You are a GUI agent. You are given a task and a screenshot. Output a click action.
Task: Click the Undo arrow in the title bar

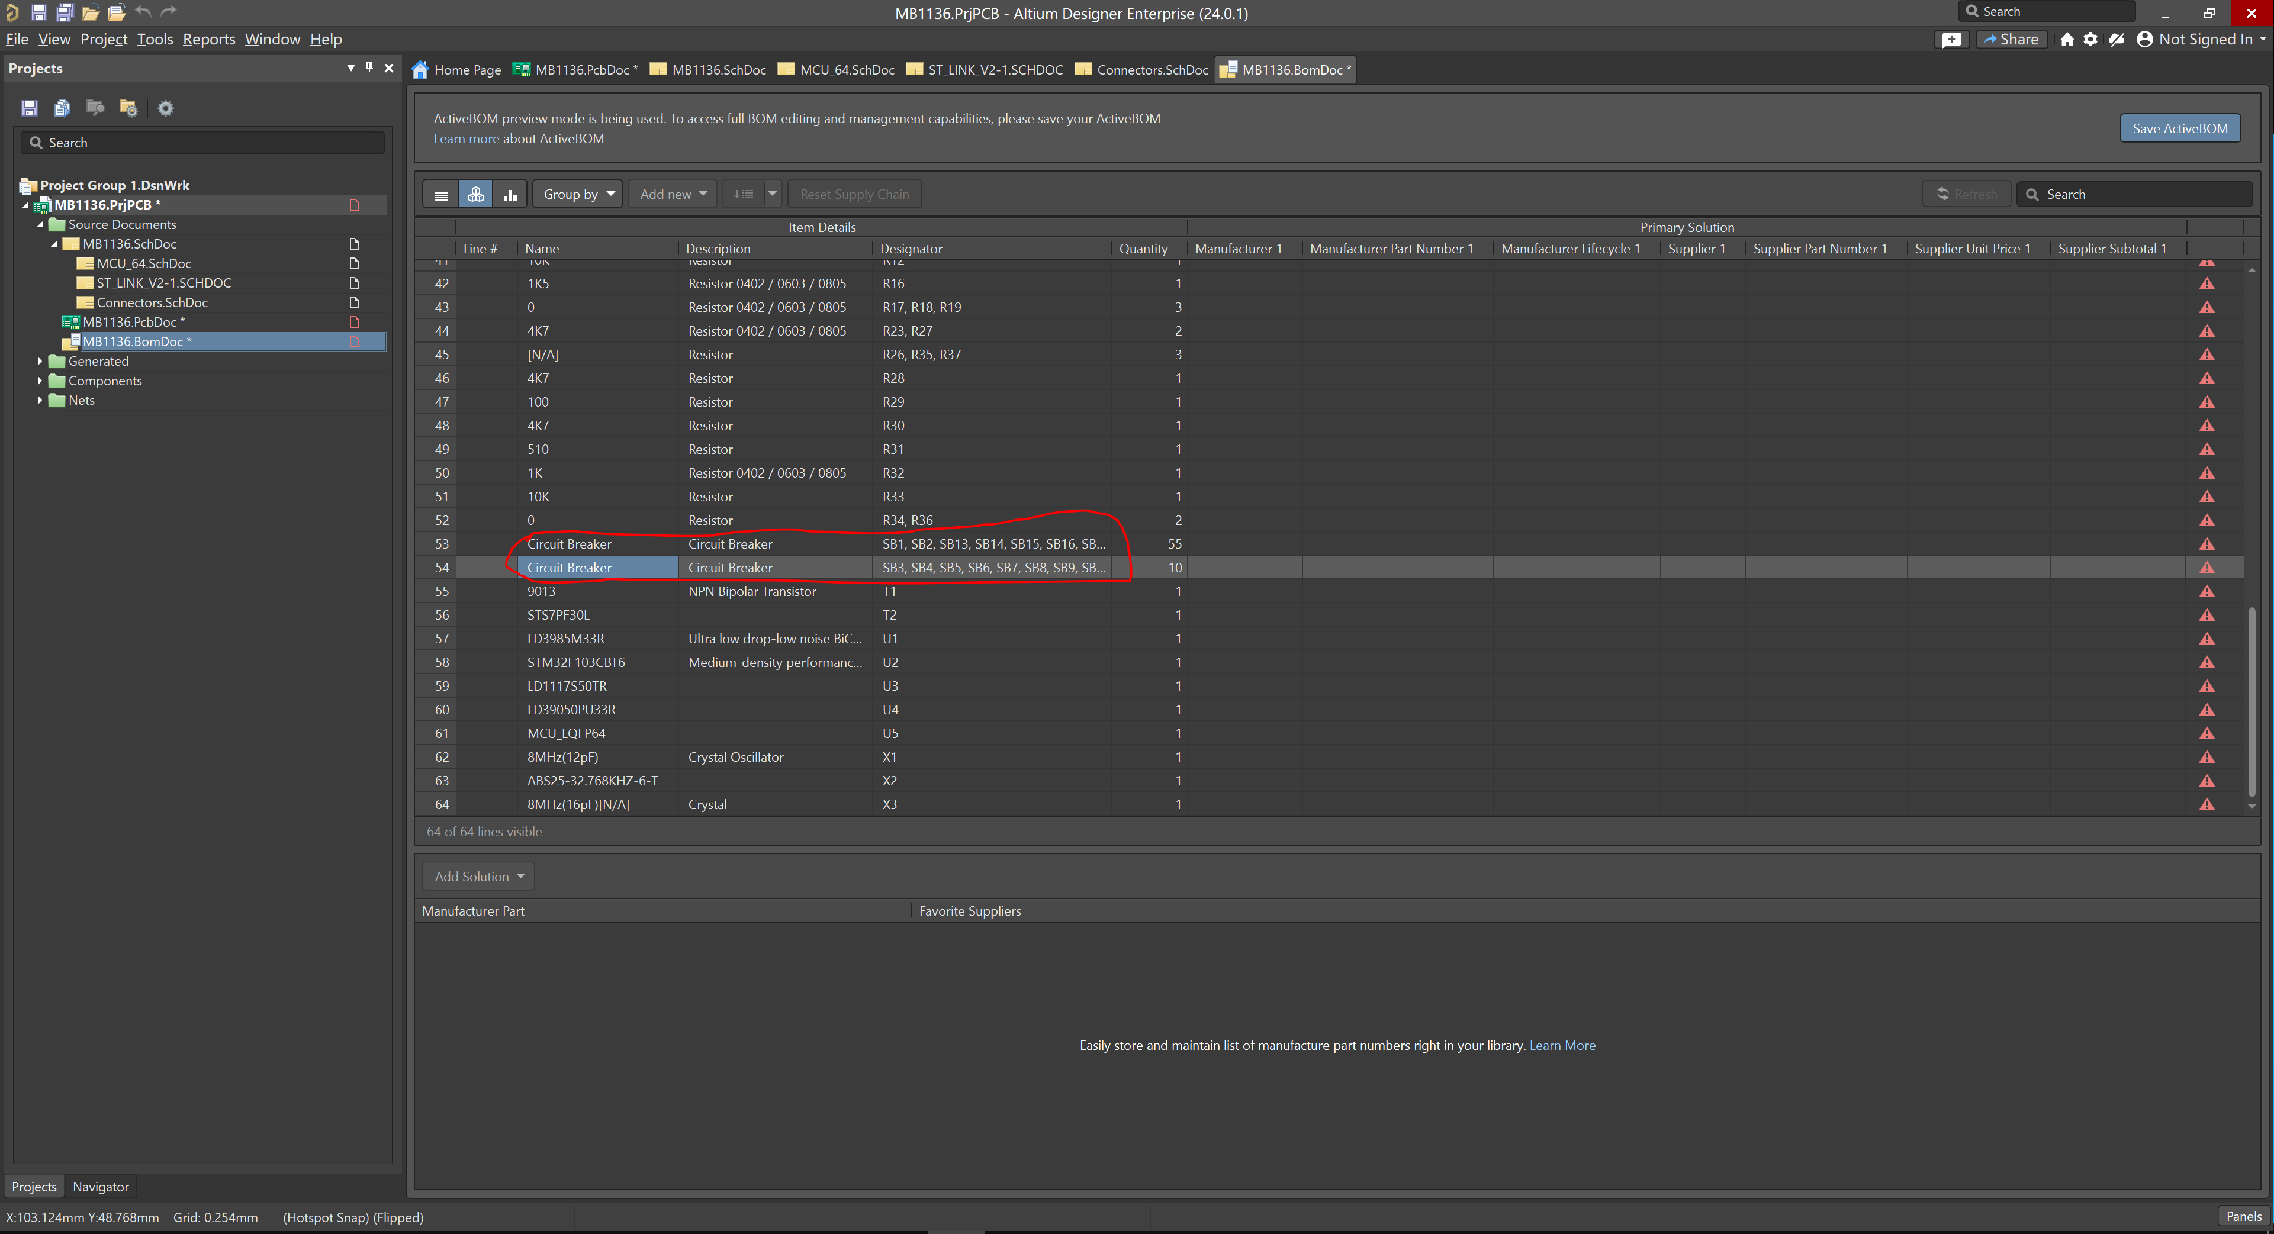(143, 11)
